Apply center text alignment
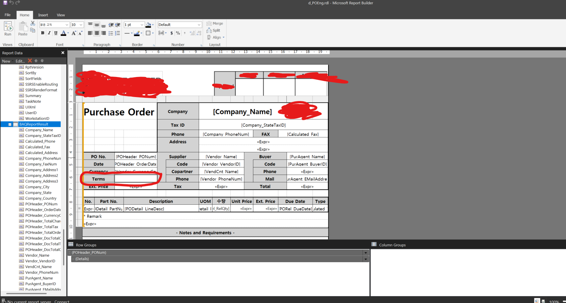This screenshot has width=566, height=303. point(97,33)
